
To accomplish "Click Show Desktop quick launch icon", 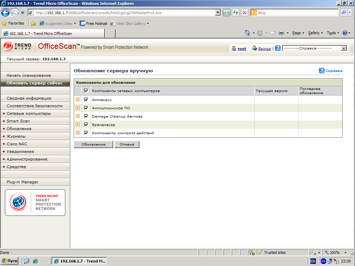I will (x=27, y=261).
